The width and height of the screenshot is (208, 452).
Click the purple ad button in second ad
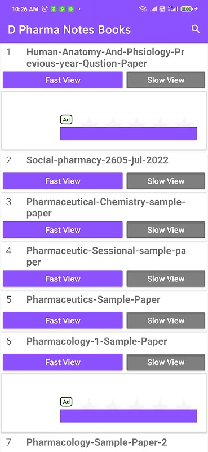point(129,416)
